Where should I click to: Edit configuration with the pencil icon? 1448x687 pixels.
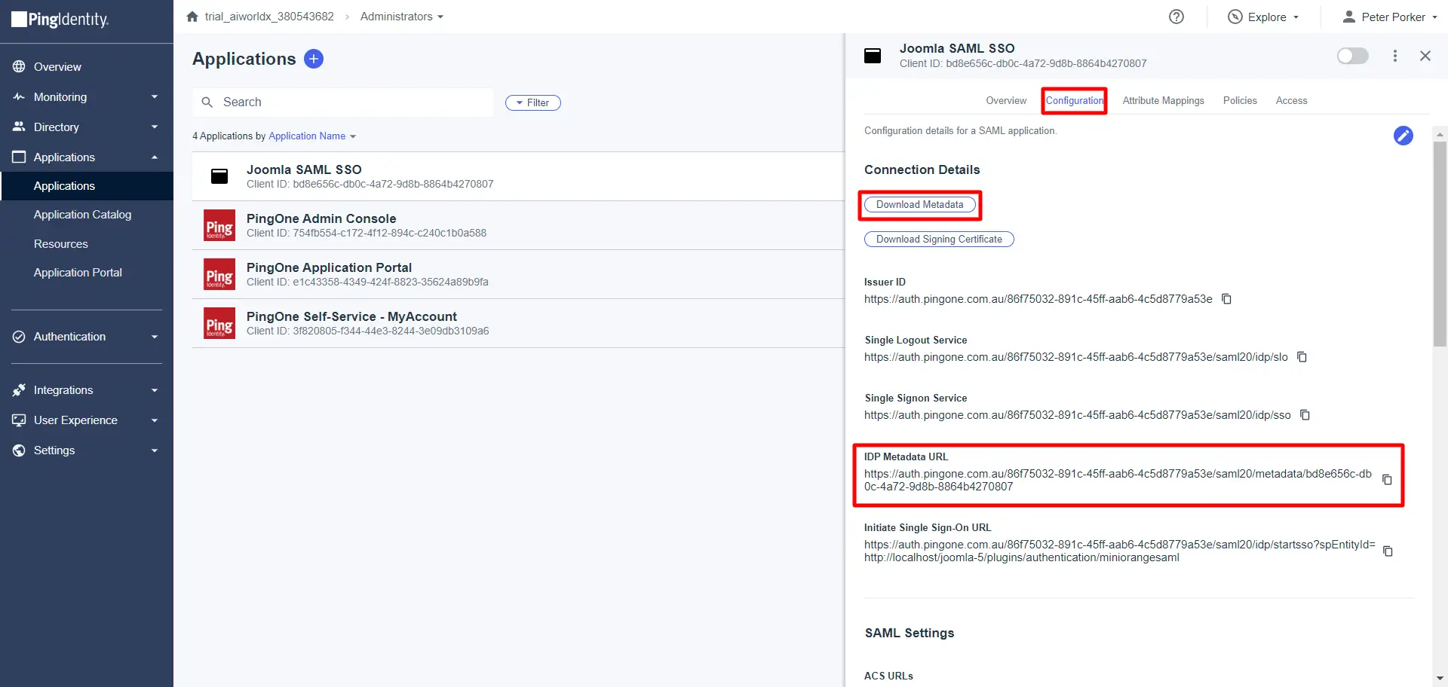pos(1403,136)
